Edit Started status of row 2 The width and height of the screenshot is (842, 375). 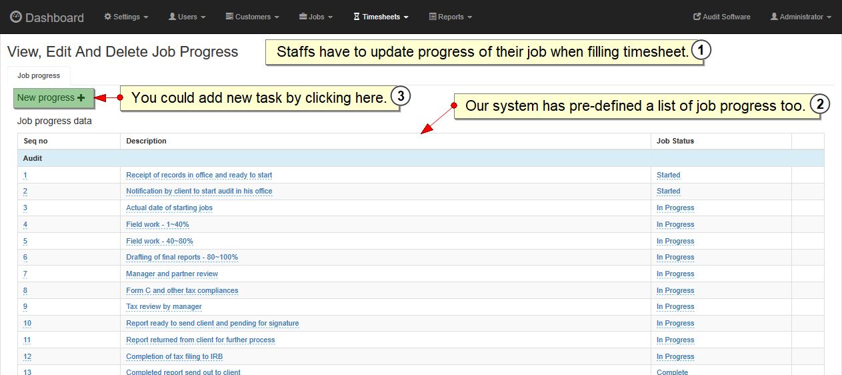pos(668,191)
